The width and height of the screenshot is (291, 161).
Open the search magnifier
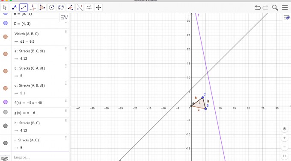click(x=275, y=8)
